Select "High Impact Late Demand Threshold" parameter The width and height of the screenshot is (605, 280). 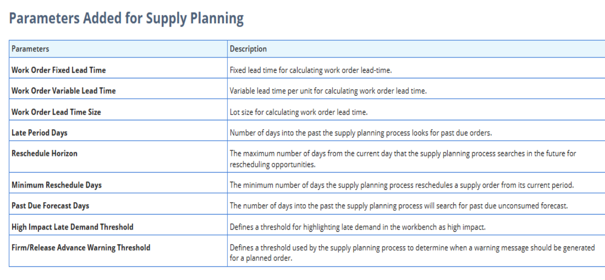click(72, 227)
